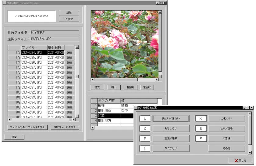Click the 追加 button

pyautogui.click(x=69, y=13)
